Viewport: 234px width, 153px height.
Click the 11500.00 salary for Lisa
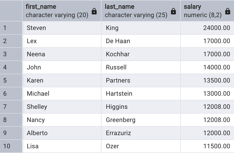point(207,146)
